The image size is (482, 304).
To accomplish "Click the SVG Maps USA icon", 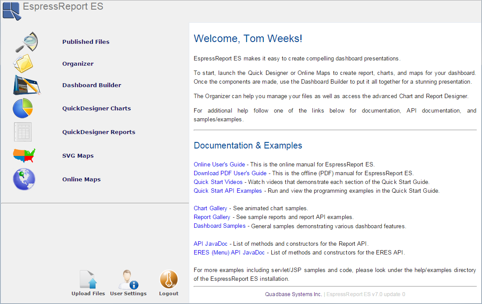I will [24, 156].
